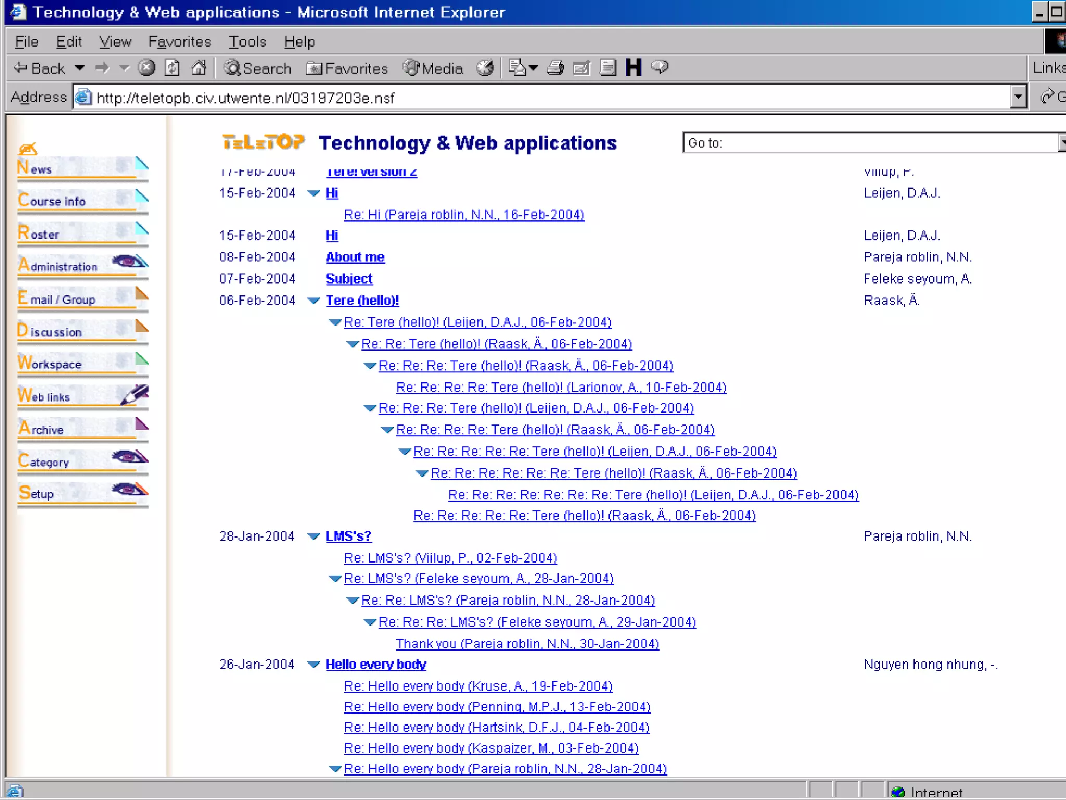Collapse the 'LMS's?' thread triangle

[x=313, y=536]
